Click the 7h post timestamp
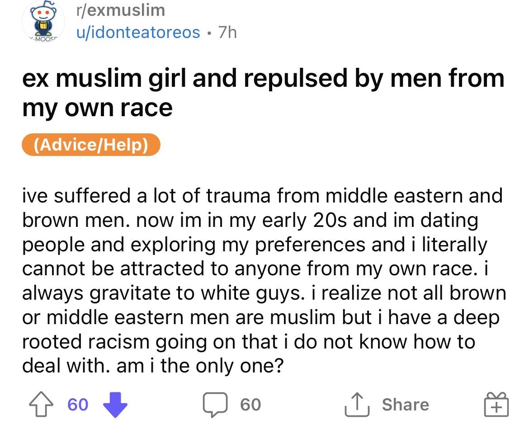This screenshot has height=424, width=529. (227, 33)
